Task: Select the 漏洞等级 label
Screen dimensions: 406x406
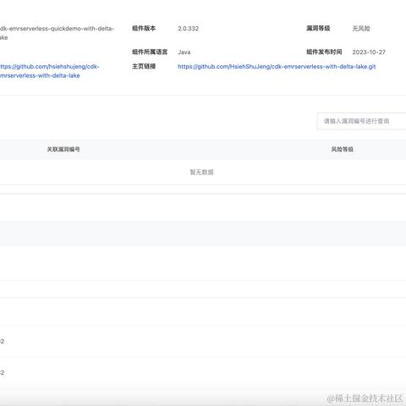Action: coord(318,28)
